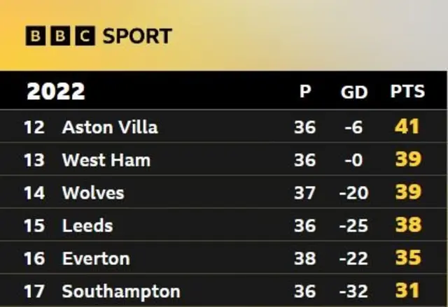Click Southampton's 31 points value
448x307 pixels.
click(407, 290)
